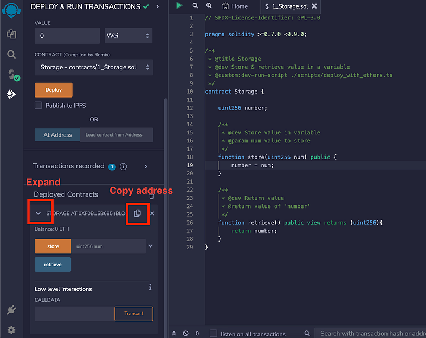Click the At Address button
The image size is (426, 338).
click(57, 135)
